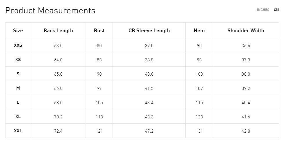Click the CB Sleeve Length header
The height and width of the screenshot is (144, 286).
click(149, 31)
